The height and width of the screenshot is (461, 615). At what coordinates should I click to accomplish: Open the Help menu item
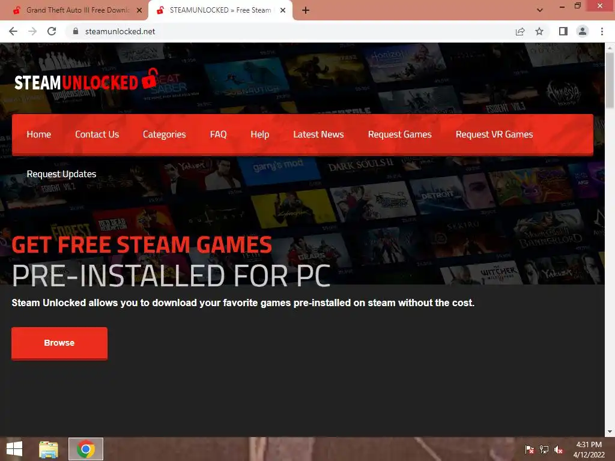coord(259,134)
